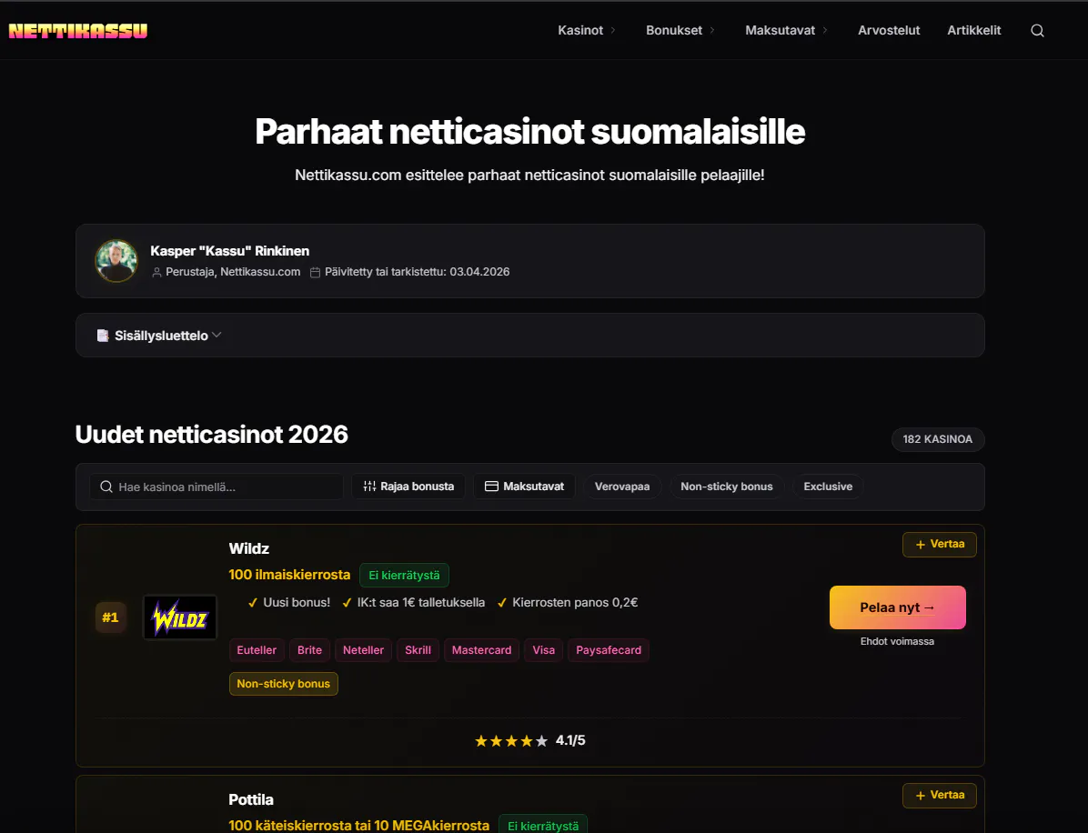Screen dimensions: 1088x833
Task: Click the 'Päivitetty tai tarkistettu: 03.04.2026' date
Action: pos(417,272)
